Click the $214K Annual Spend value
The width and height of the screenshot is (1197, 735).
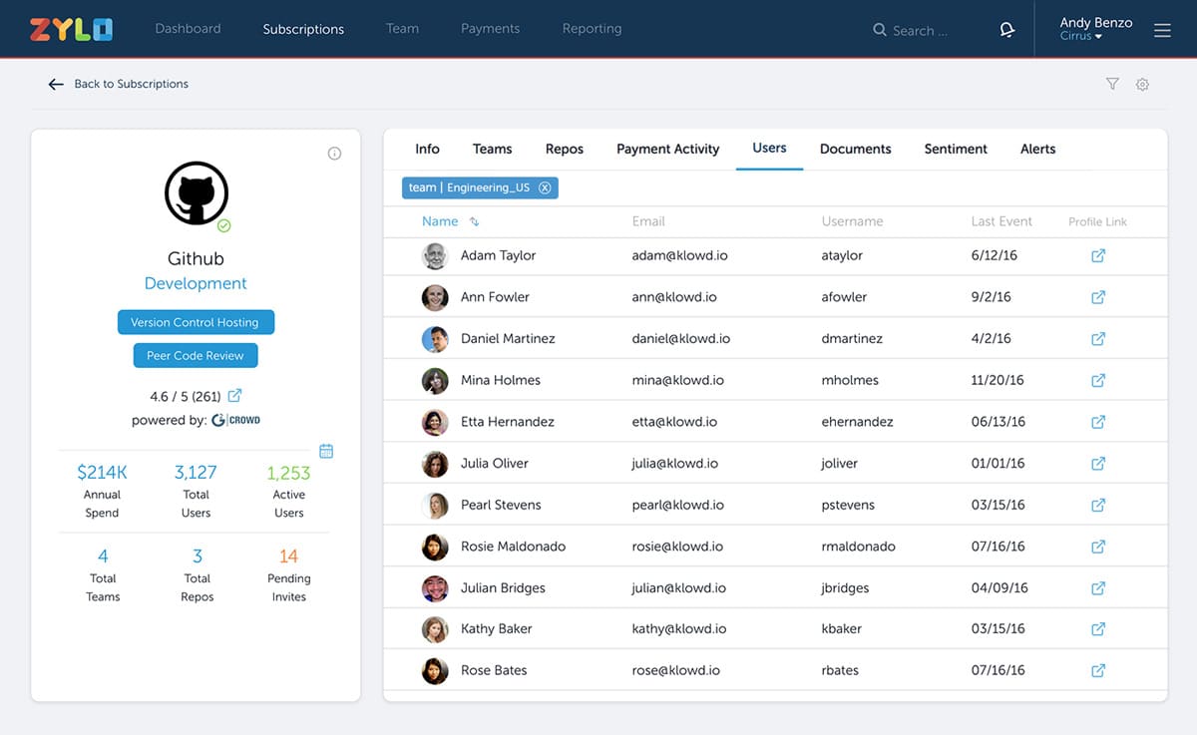pos(102,473)
